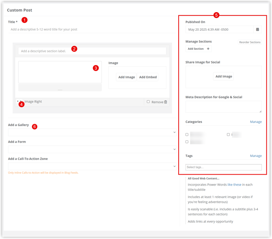Click the Meta Description resize handle

click(260, 111)
